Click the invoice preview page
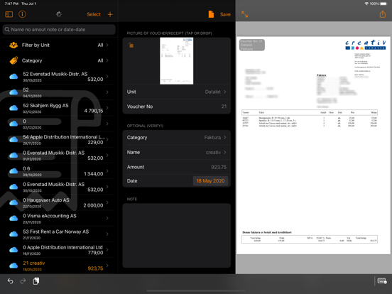Screen dimensions: 392x294 313,146
